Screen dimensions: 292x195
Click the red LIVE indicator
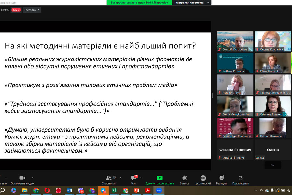coord(16,10)
